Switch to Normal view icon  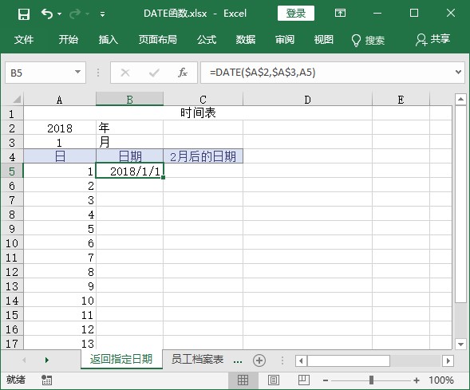[x=243, y=380]
